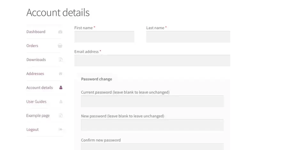This screenshot has height=150, width=294.
Task: Select User Guides in sidebar
Action: click(36, 101)
